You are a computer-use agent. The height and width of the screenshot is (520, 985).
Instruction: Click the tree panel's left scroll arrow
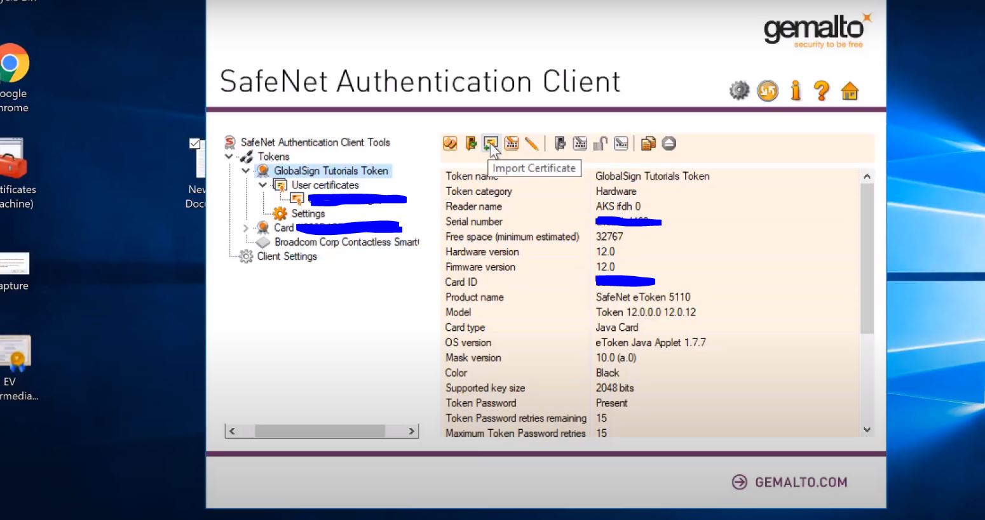[232, 431]
